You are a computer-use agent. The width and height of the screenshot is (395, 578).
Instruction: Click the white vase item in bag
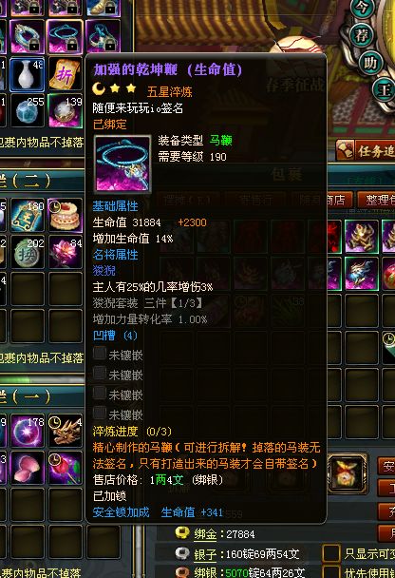point(27,74)
